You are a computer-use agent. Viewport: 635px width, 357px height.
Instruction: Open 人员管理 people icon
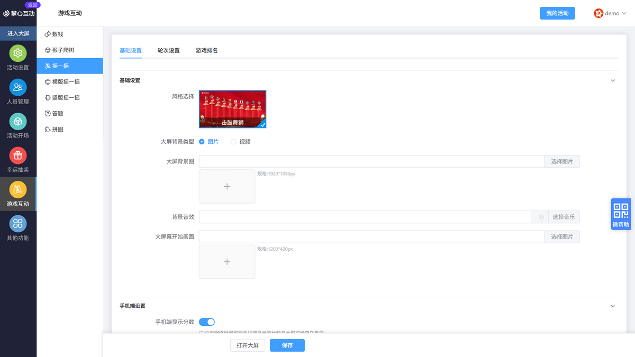[18, 87]
